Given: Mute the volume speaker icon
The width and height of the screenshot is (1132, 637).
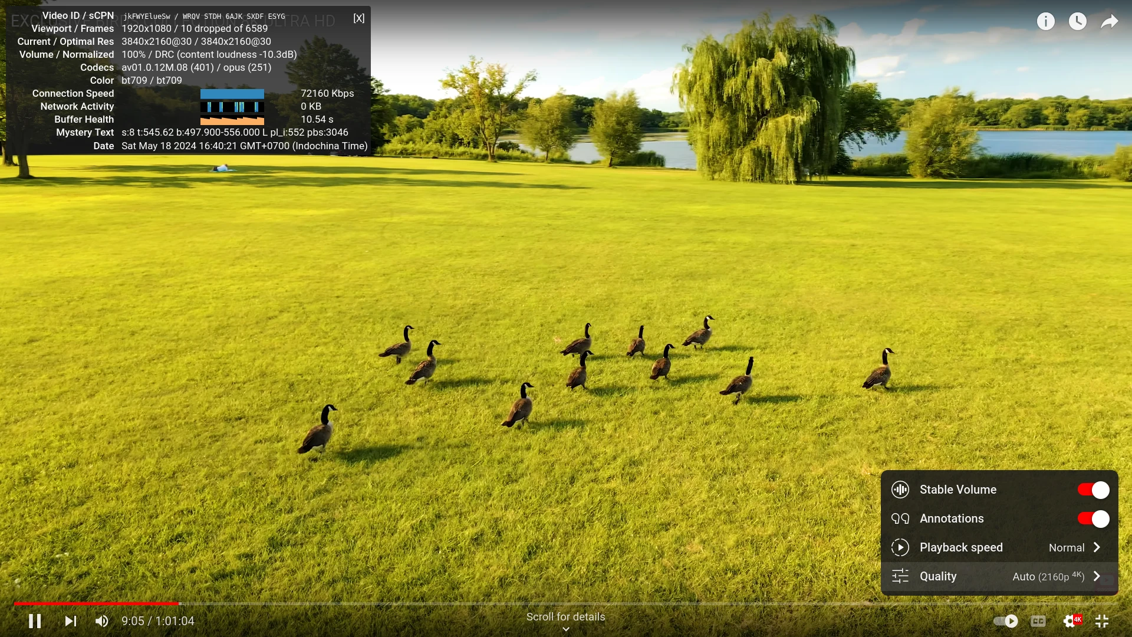Looking at the screenshot, I should (102, 621).
